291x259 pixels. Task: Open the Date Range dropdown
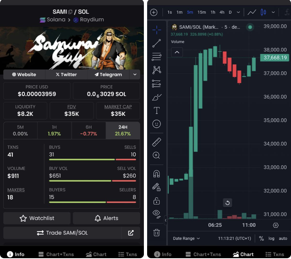[186, 238]
